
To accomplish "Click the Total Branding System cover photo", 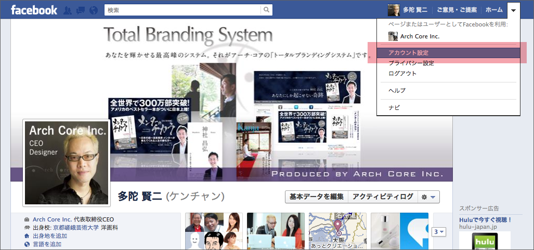I will point(231,100).
